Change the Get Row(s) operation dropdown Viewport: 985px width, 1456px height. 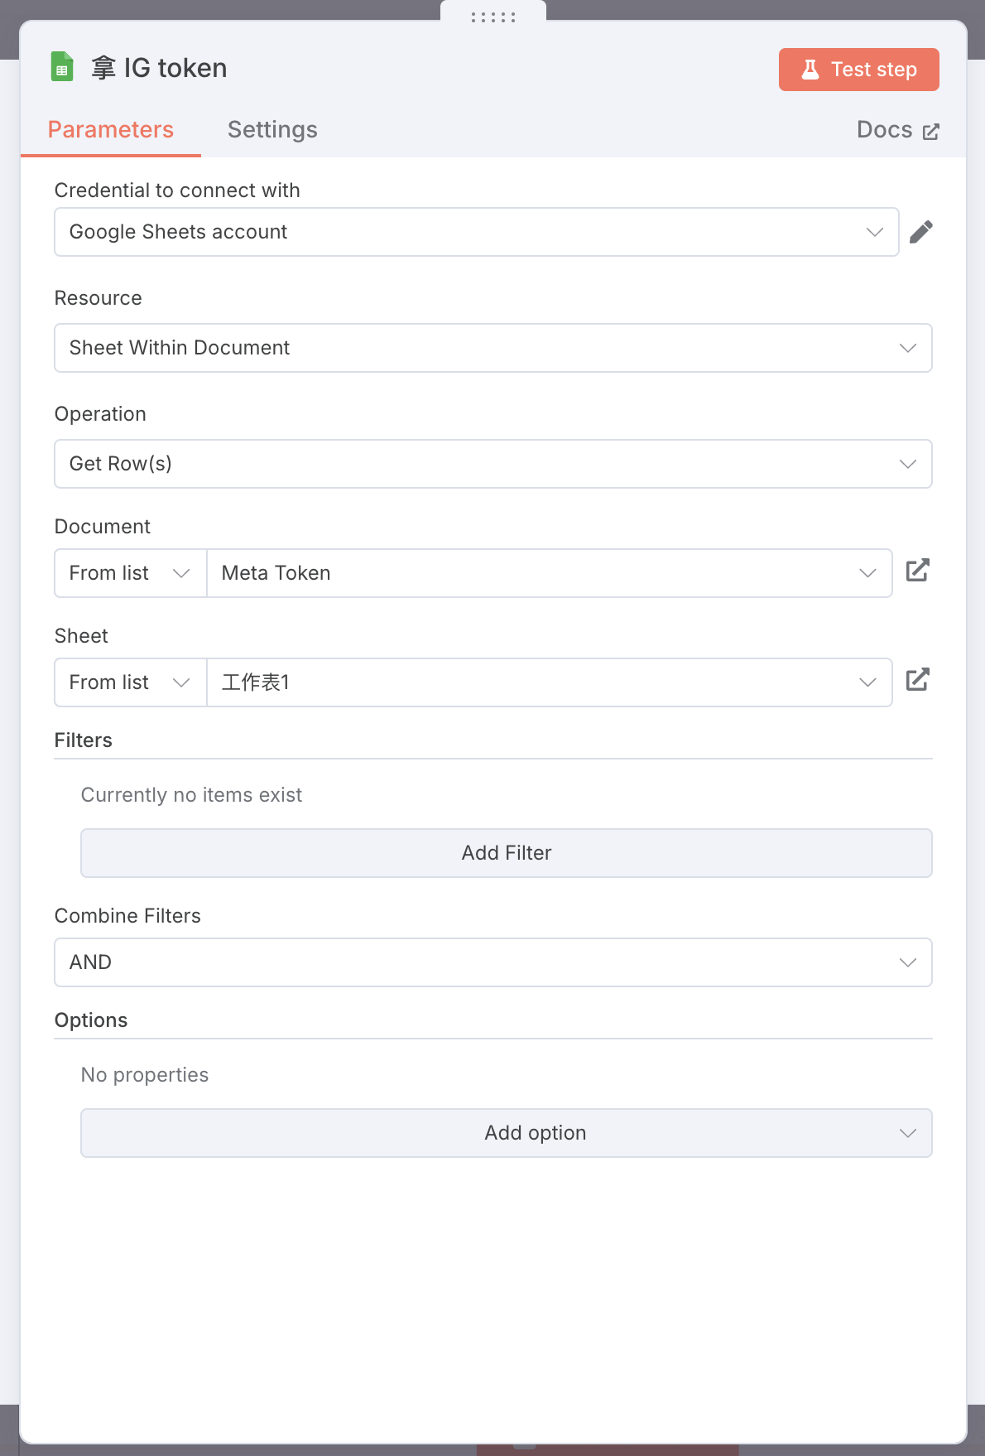click(493, 464)
